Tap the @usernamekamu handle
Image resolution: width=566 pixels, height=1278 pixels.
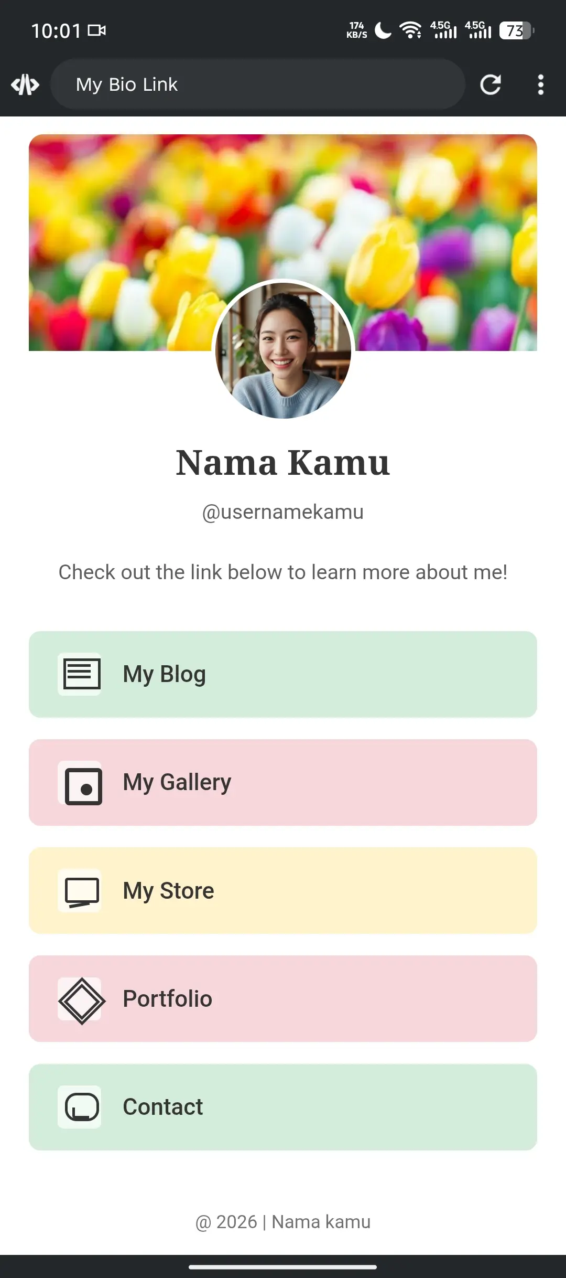(x=283, y=512)
